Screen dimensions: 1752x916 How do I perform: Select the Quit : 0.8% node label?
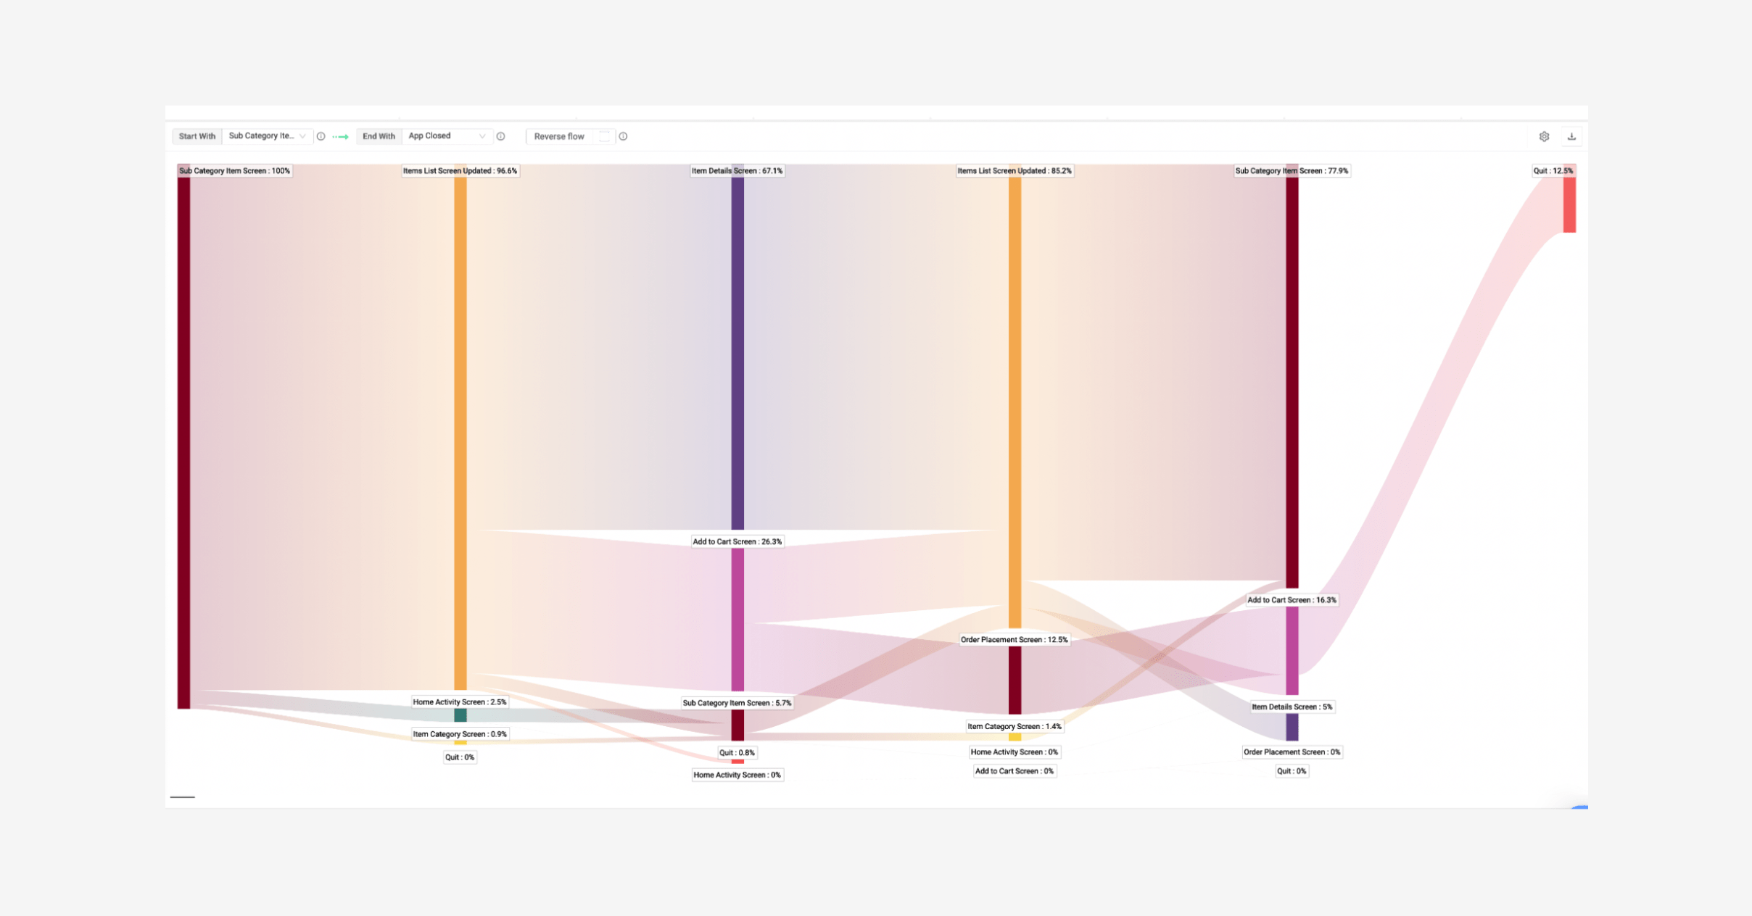click(x=737, y=753)
